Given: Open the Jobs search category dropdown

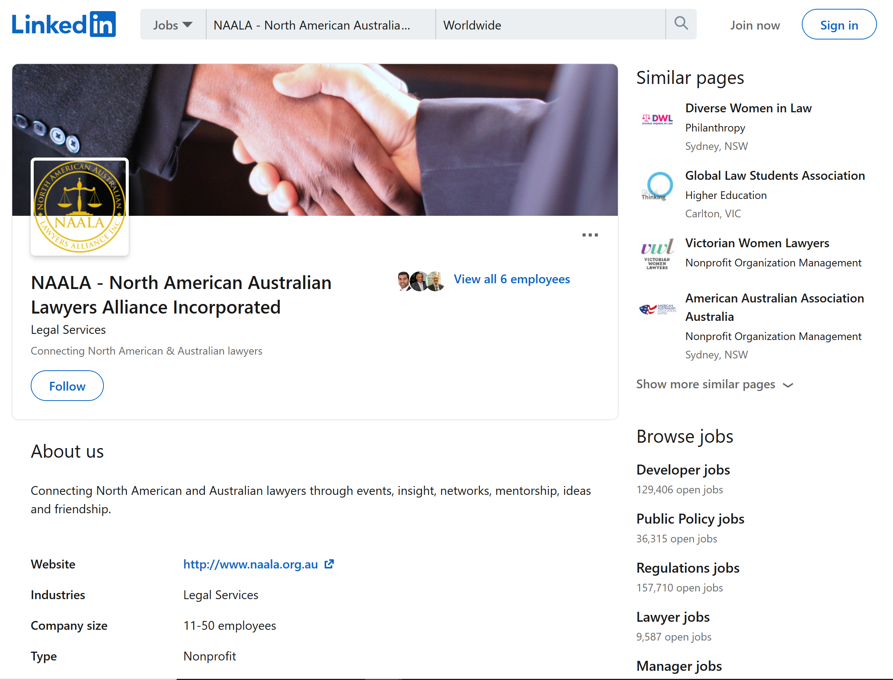Looking at the screenshot, I should pos(173,25).
